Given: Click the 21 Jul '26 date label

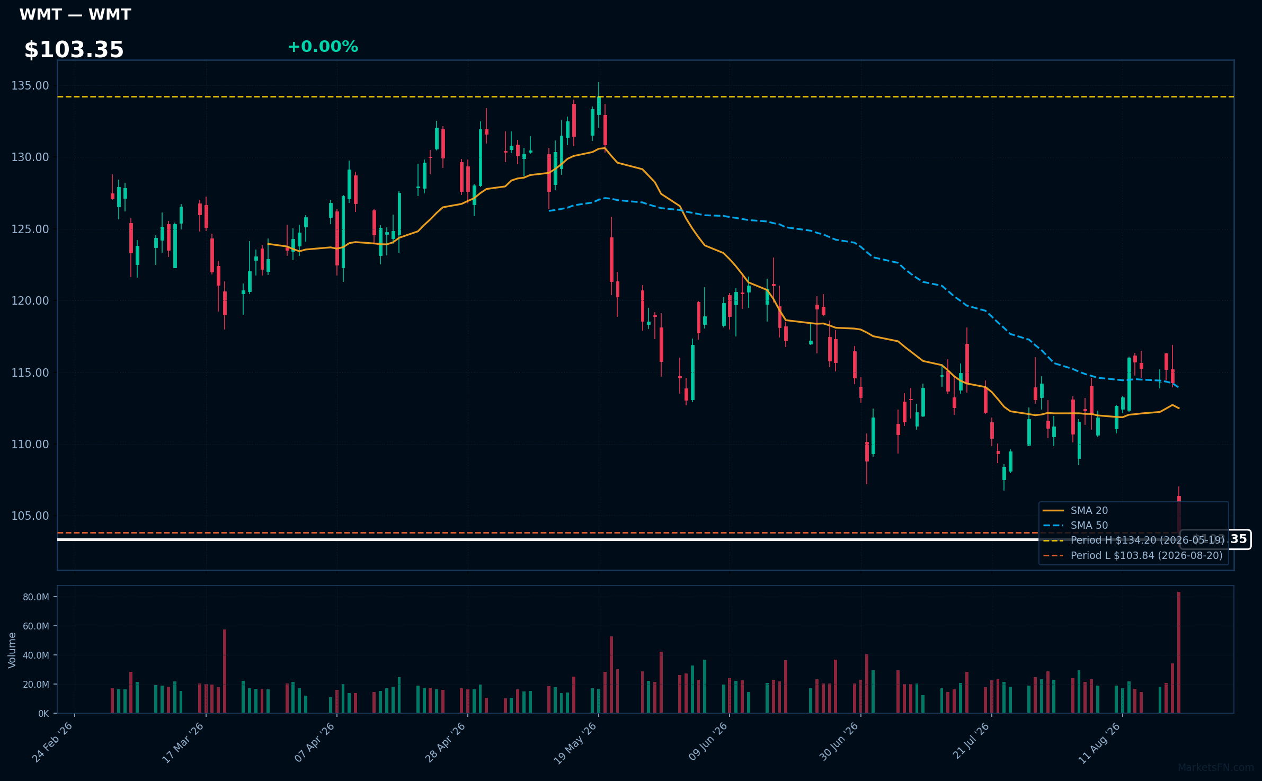Looking at the screenshot, I should coord(971,741).
